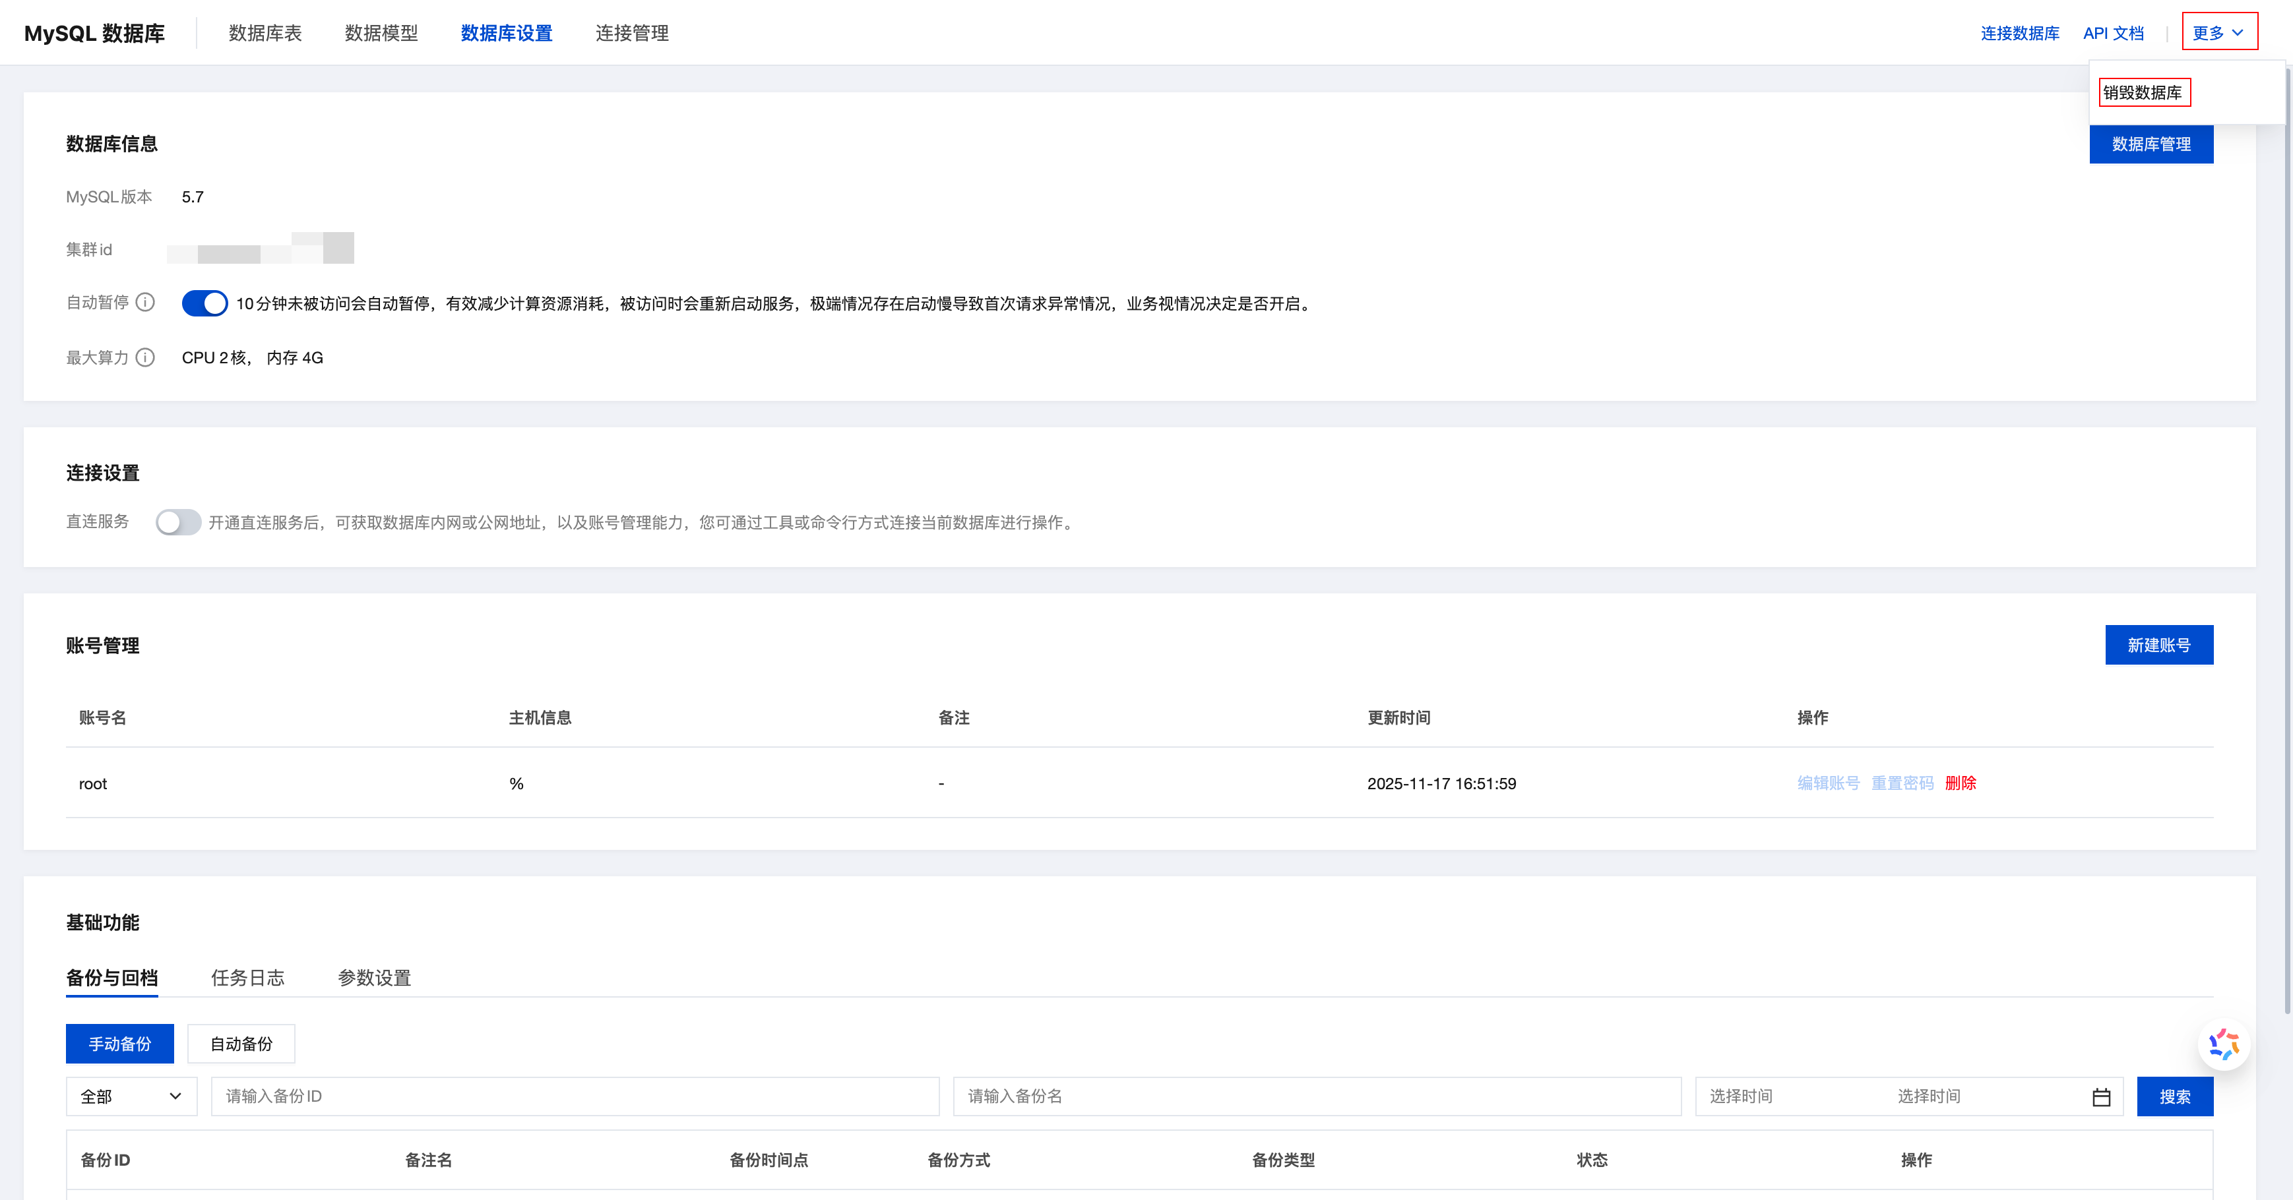Switch to 任务日志 tab
2293x1200 pixels.
point(247,978)
